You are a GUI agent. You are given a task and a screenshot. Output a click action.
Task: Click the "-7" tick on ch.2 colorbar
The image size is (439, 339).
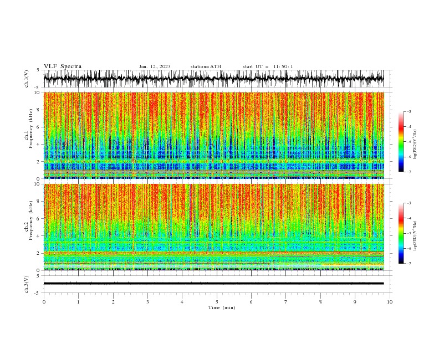click(409, 263)
